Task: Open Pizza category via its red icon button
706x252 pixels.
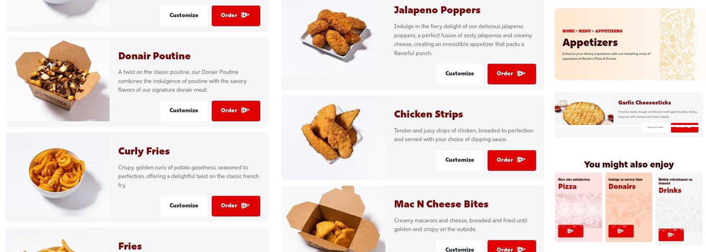Action: pyautogui.click(x=571, y=231)
